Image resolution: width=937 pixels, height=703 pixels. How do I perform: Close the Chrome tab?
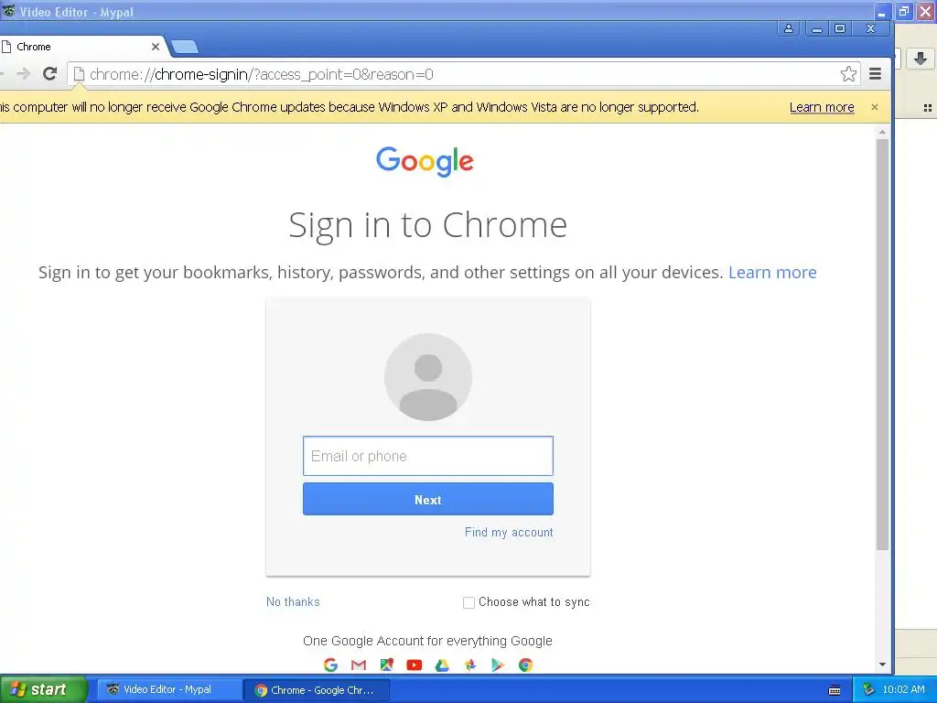tap(156, 47)
